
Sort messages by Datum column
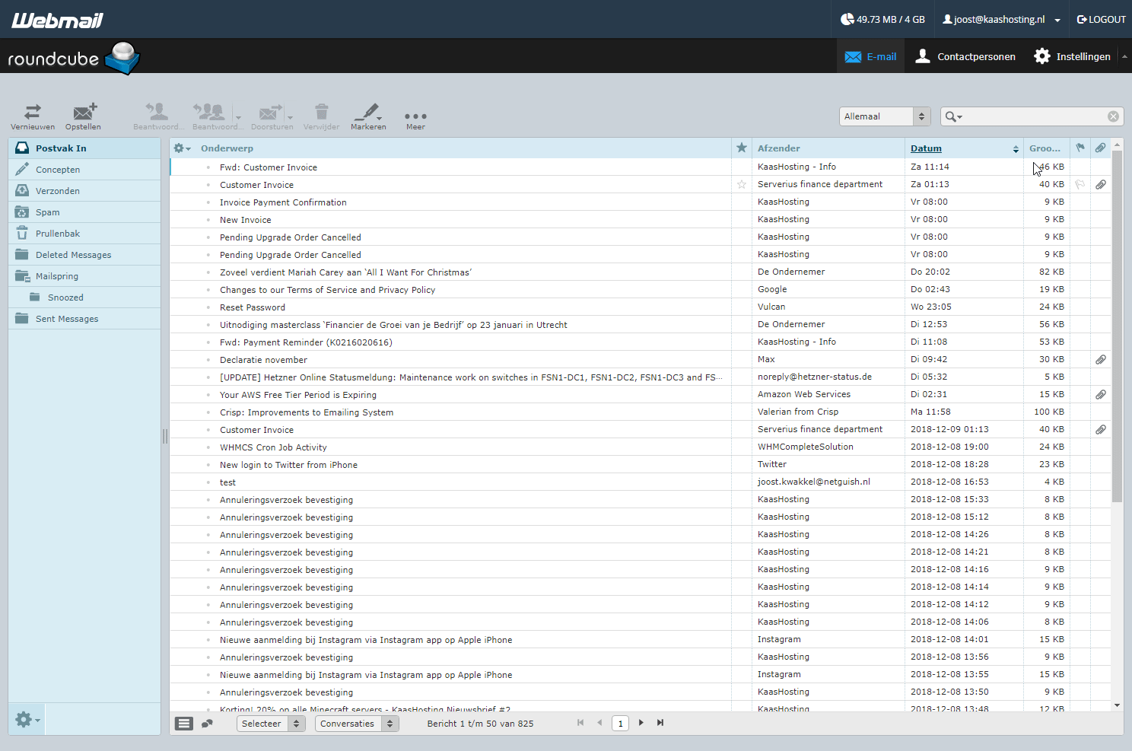[926, 148]
